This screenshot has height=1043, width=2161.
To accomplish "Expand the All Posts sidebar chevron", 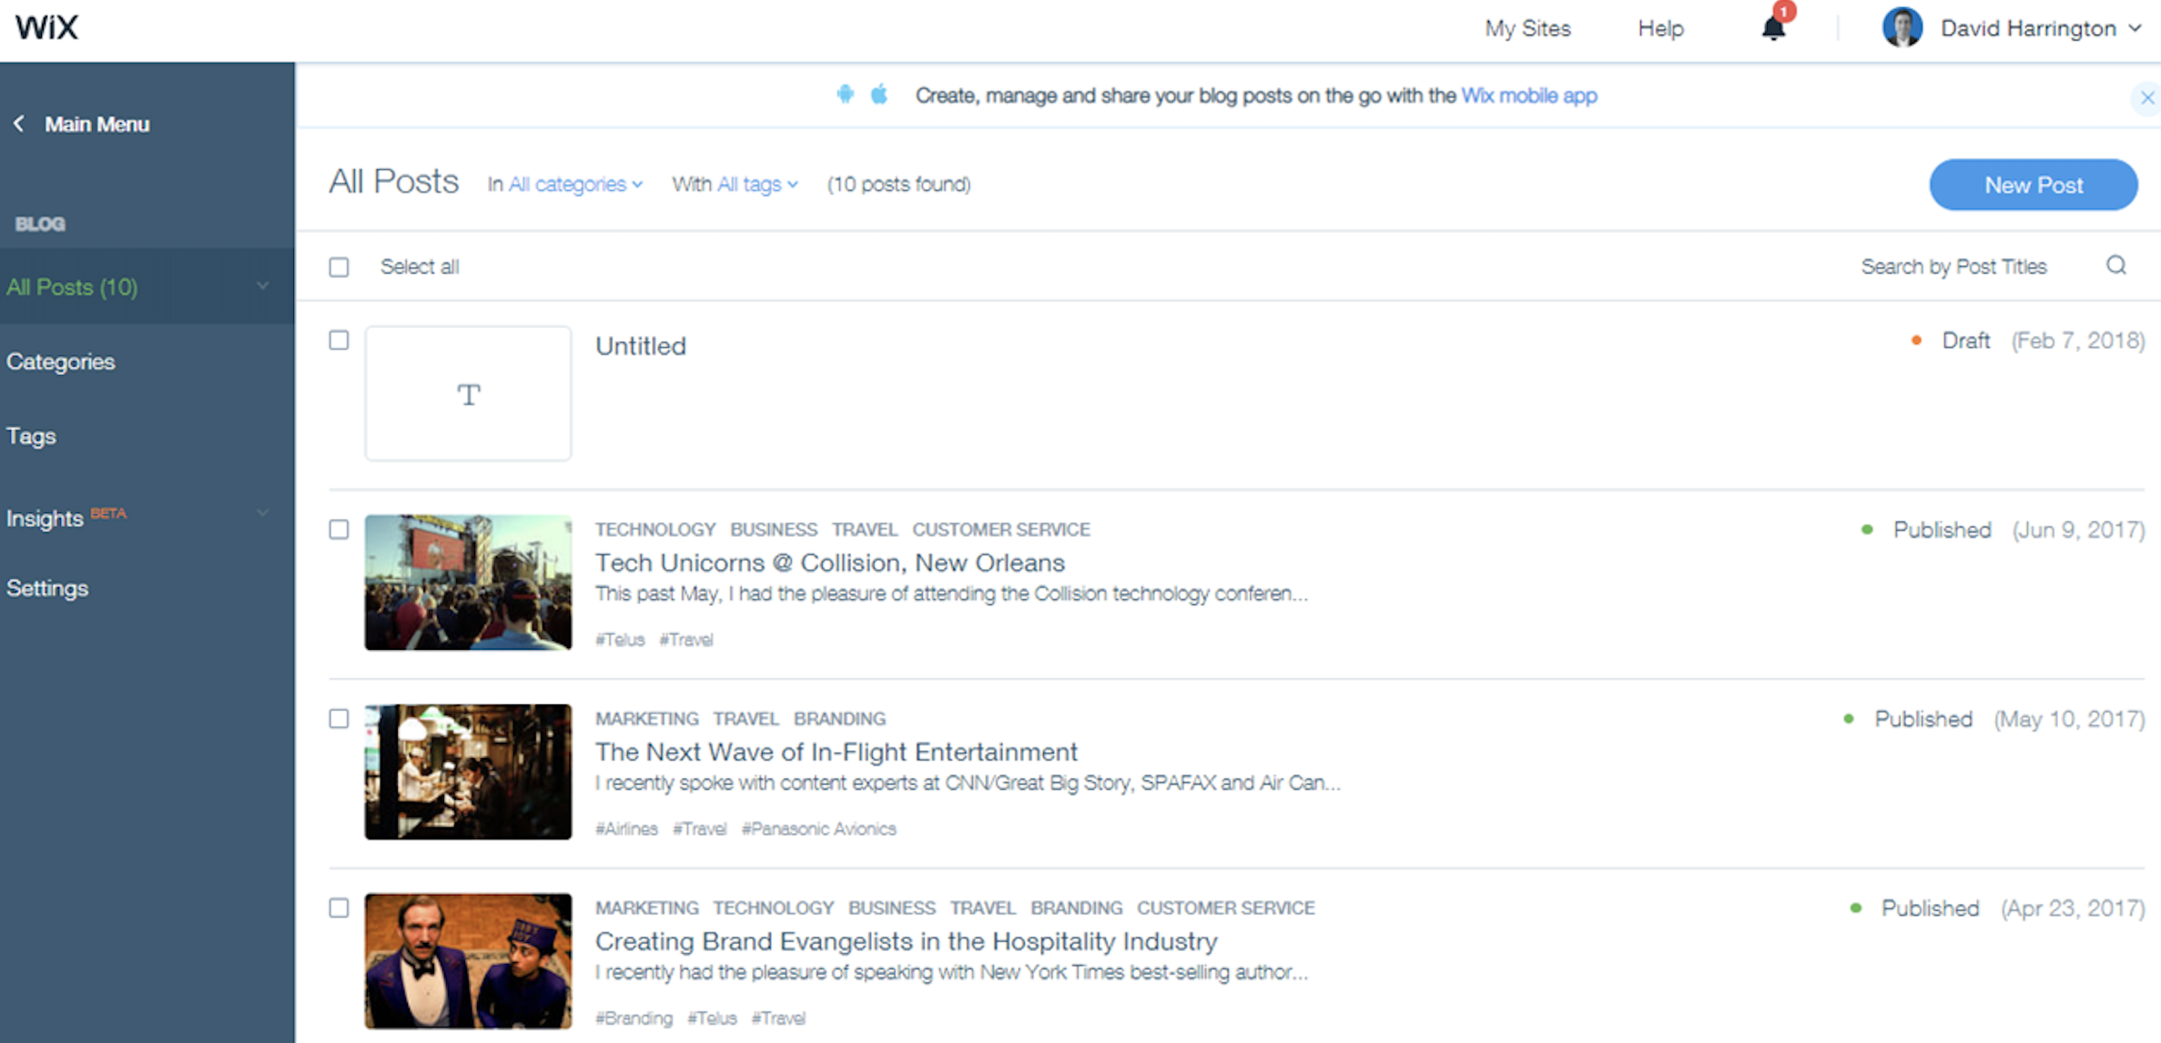I will click(x=263, y=286).
